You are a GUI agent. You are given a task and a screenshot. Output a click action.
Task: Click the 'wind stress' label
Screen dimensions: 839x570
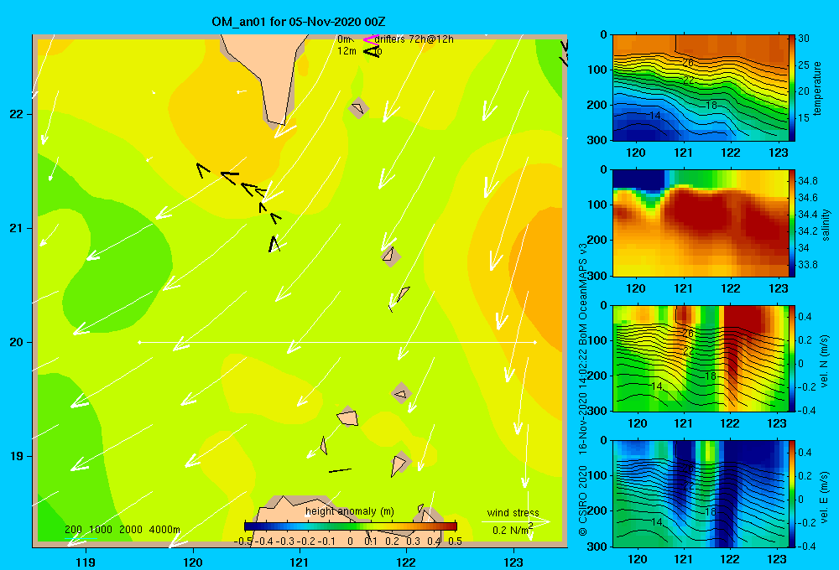tap(513, 512)
